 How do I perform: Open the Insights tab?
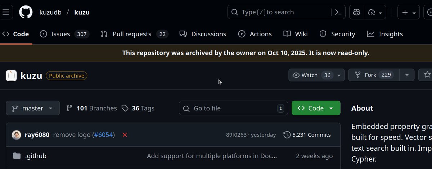[385, 34]
